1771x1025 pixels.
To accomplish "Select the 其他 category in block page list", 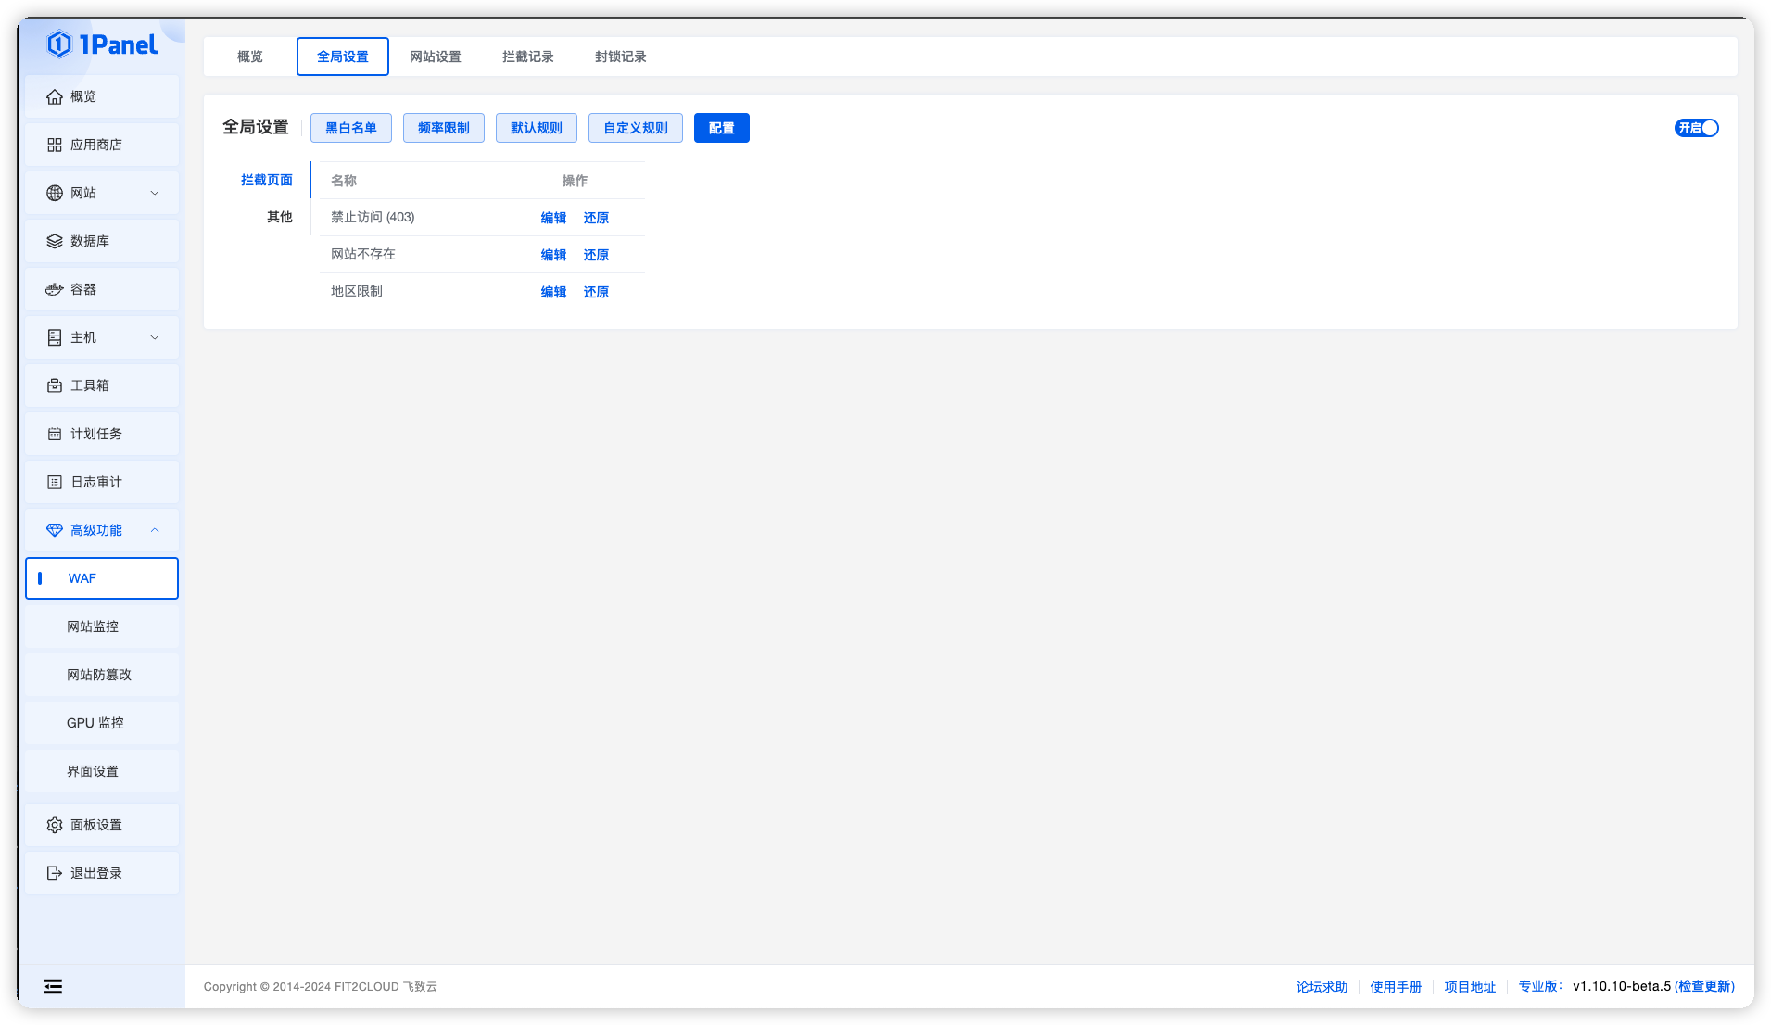I will [279, 217].
